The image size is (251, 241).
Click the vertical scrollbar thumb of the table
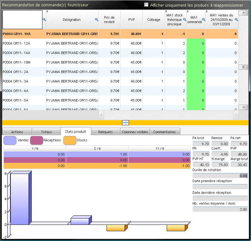(243, 67)
